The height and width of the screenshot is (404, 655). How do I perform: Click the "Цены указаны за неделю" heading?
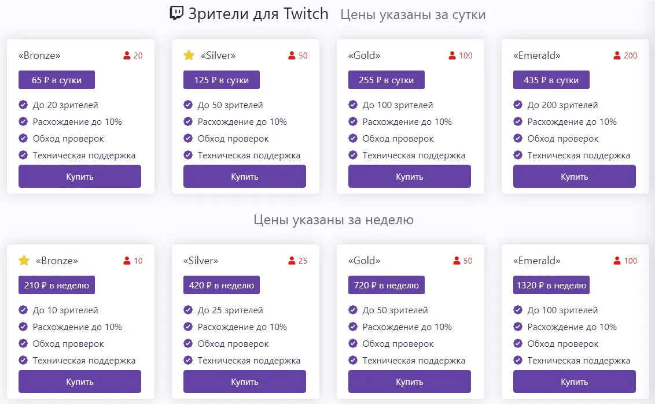(333, 220)
